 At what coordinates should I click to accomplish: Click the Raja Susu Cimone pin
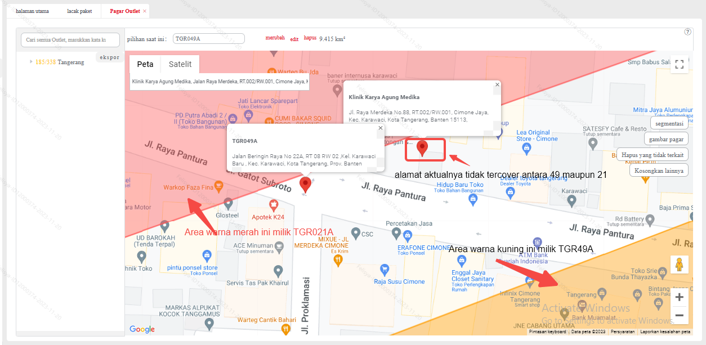click(x=385, y=270)
